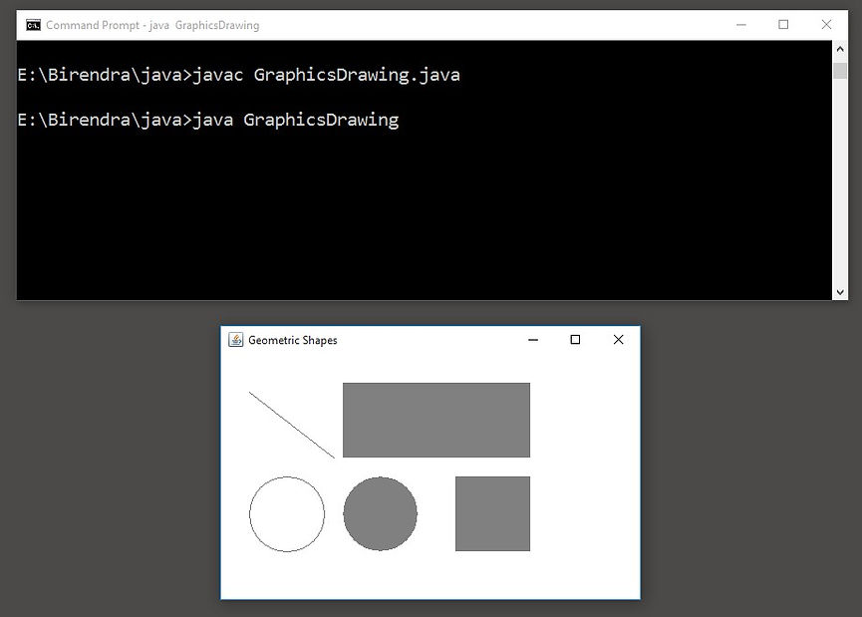Click the Command Prompt scrollbar down arrow
The width and height of the screenshot is (862, 617).
(840, 292)
